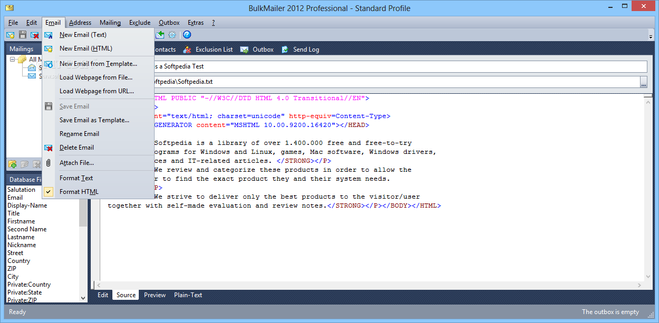Select the Lastname database field
Screen dimensions: 659x323
point(21,237)
